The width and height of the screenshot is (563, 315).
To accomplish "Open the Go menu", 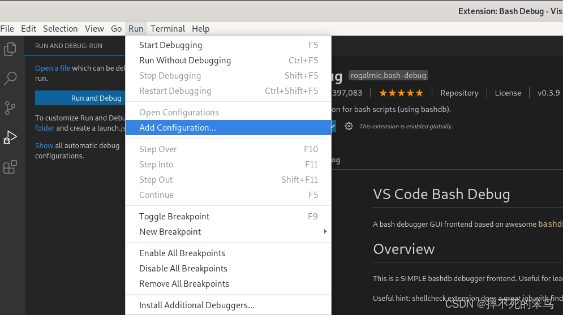I will [117, 29].
